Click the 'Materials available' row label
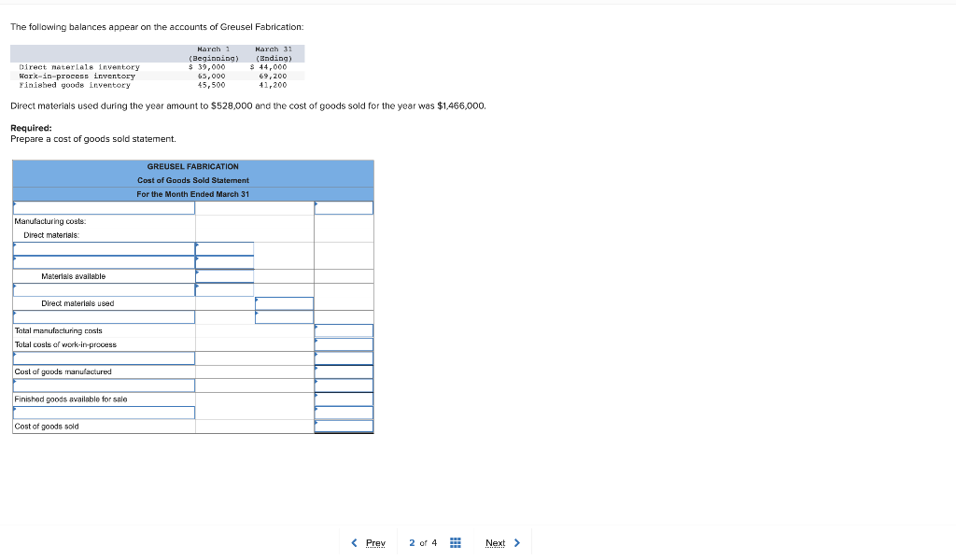Image resolution: width=956 pixels, height=560 pixels. (73, 276)
